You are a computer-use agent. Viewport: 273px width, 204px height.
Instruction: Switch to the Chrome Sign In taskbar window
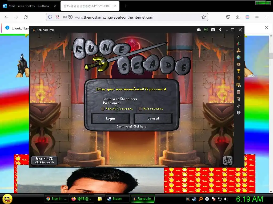[57, 199]
